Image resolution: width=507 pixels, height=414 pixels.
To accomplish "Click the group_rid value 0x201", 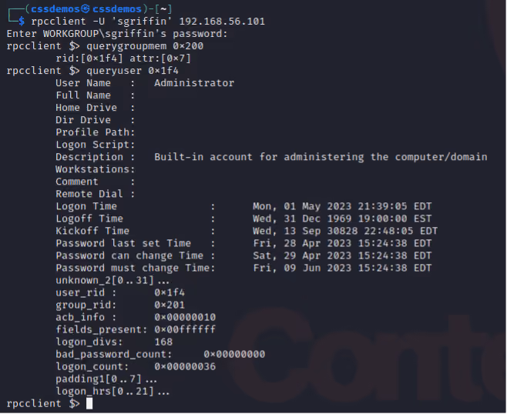I will (170, 305).
